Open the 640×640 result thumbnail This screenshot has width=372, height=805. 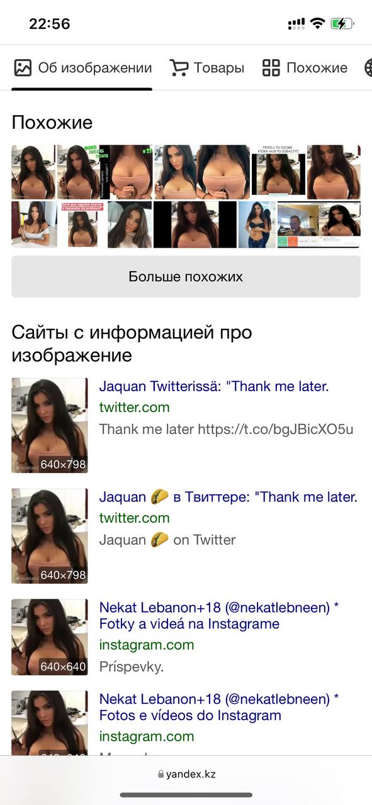pos(50,637)
